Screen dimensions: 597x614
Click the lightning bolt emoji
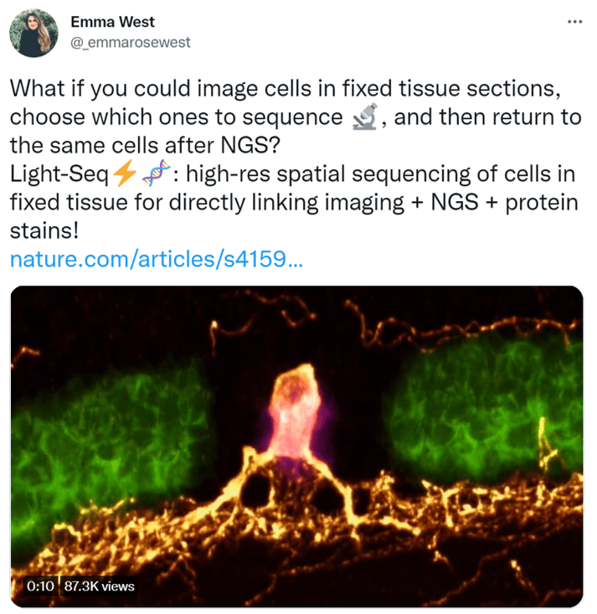(125, 174)
